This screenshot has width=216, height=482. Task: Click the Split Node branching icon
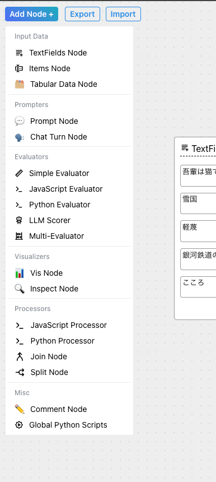click(20, 372)
